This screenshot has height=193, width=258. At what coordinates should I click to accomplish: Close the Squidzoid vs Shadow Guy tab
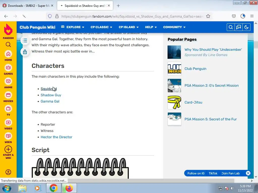point(109,6)
